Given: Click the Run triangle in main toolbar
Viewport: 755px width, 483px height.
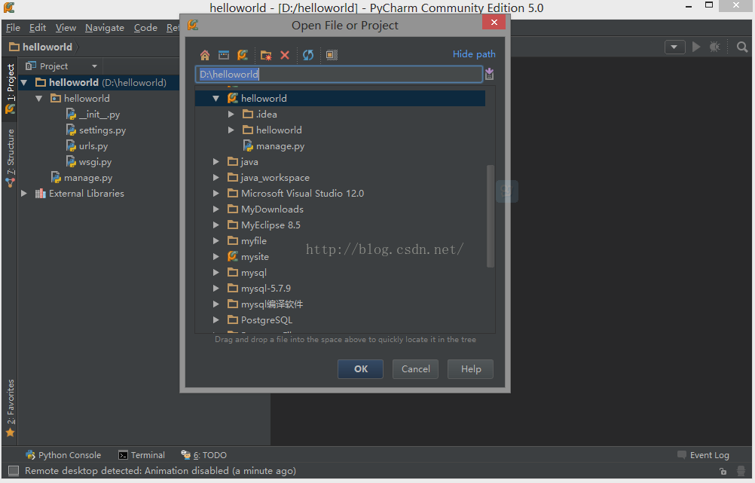Looking at the screenshot, I should 696,47.
